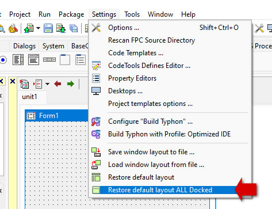Select the selection-arrow radio button in the palette

click(3, 60)
